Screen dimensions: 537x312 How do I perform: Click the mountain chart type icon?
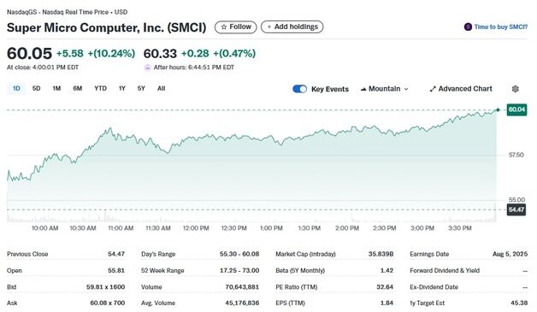pyautogui.click(x=363, y=89)
